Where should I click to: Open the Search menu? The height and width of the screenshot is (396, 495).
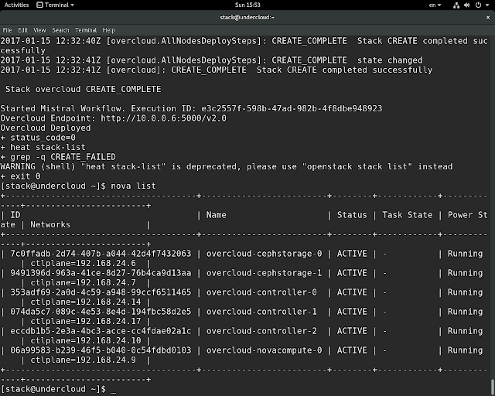pyautogui.click(x=60, y=30)
